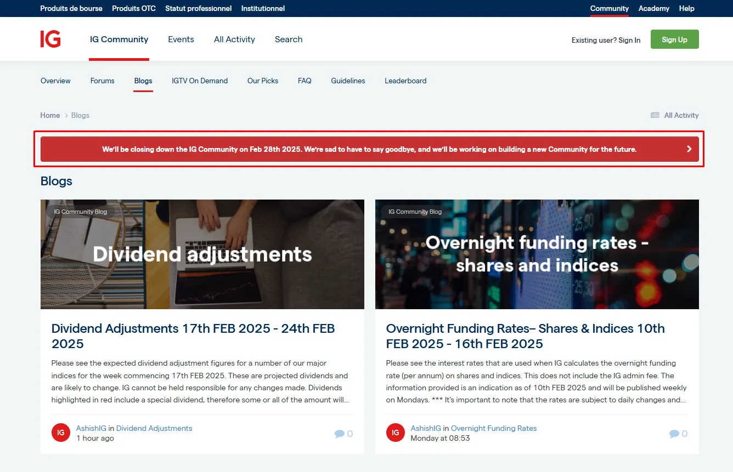Viewport: 733px width, 472px height.
Task: Click the Overnight Funding Rates post excerpt text
Action: [537, 382]
